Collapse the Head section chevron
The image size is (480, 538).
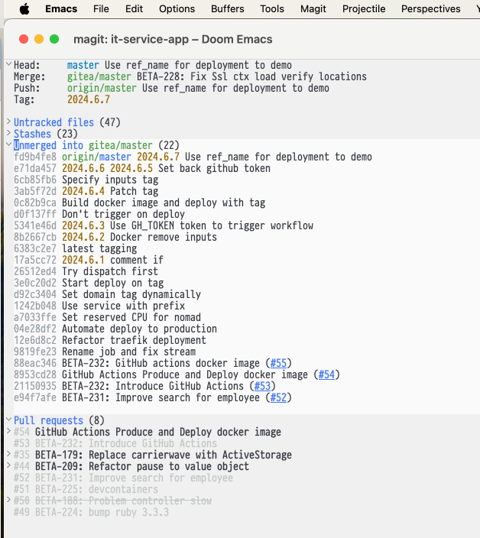[x=9, y=64]
